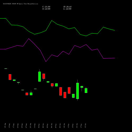Select the open value 'O: 22.00'

46,9
